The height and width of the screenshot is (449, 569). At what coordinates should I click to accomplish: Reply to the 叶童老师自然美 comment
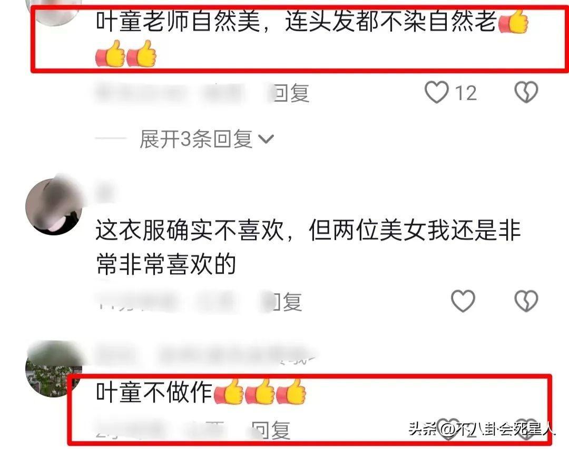click(290, 93)
